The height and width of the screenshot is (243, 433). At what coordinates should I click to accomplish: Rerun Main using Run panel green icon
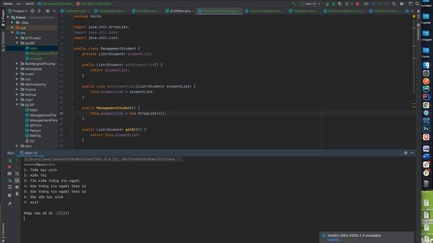9,160
